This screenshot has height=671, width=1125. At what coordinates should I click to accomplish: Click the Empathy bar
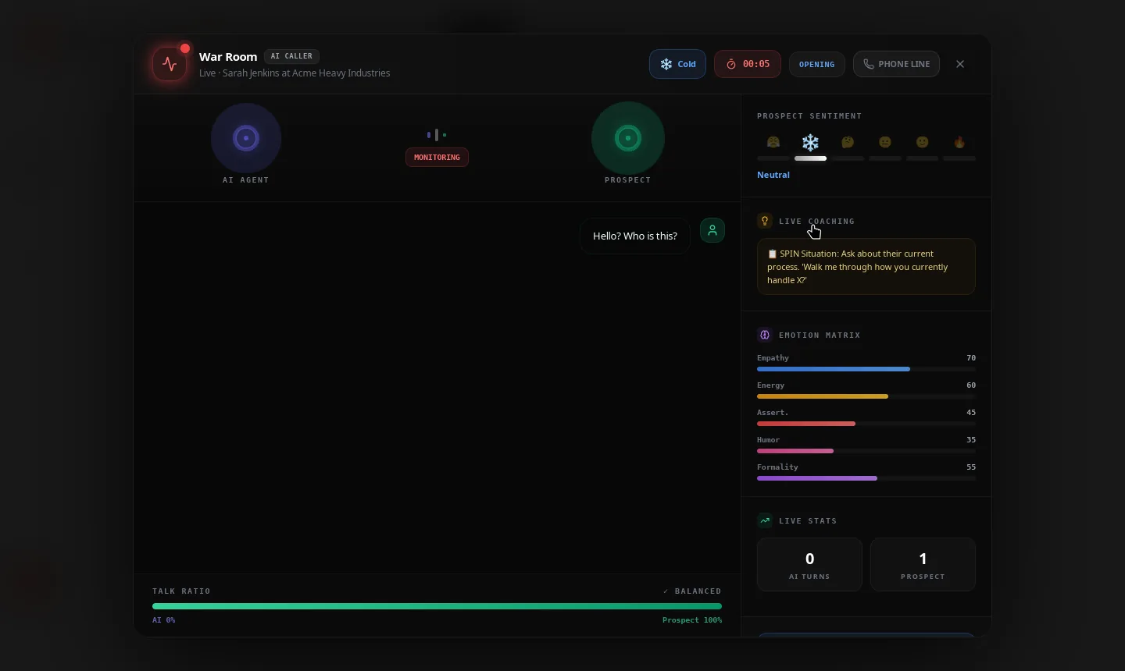click(x=866, y=369)
